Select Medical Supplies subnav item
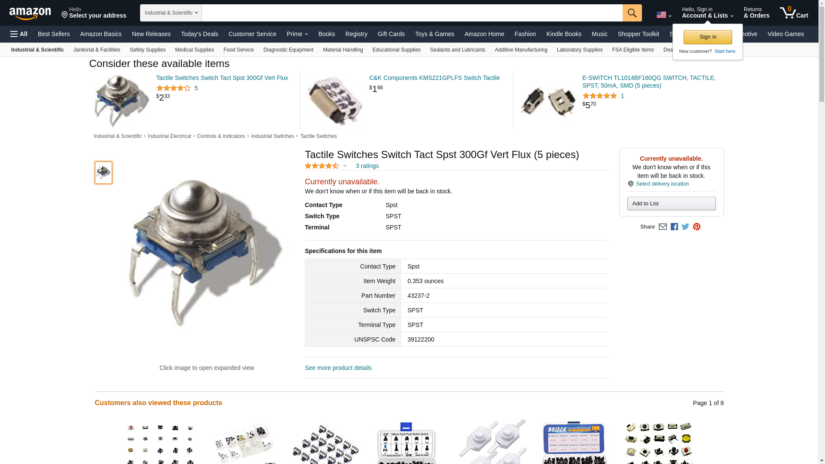Viewport: 825px width, 464px height. click(194, 50)
